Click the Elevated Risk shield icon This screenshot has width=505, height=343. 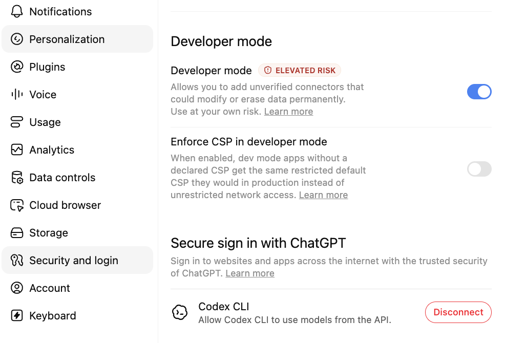pos(268,70)
